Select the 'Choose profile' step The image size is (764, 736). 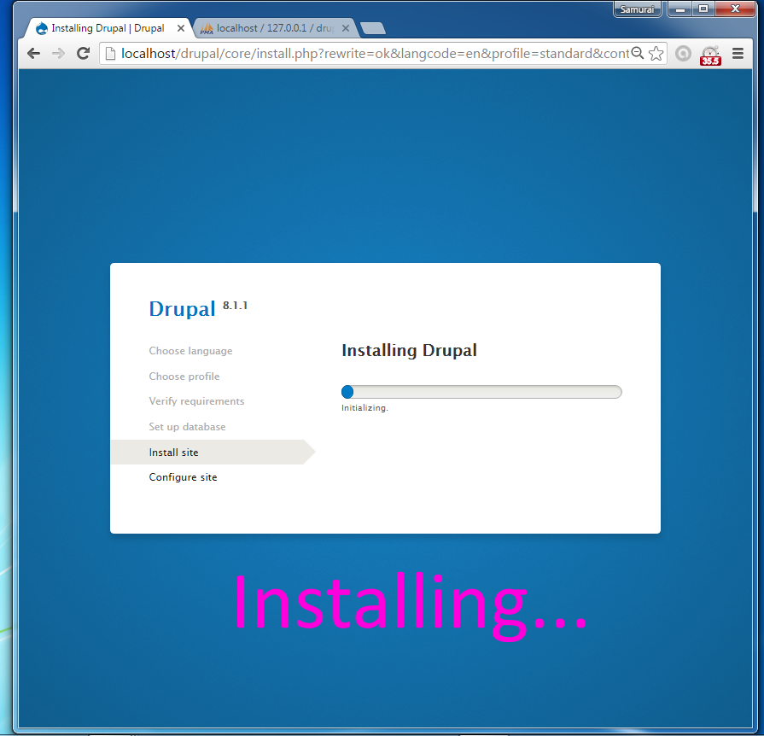tap(184, 377)
